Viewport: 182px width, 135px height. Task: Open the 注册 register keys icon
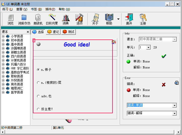[x=143, y=19]
